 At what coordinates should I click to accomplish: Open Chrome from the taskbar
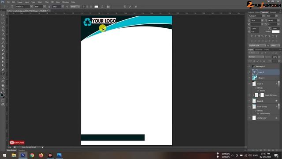pyautogui.click(x=32, y=155)
